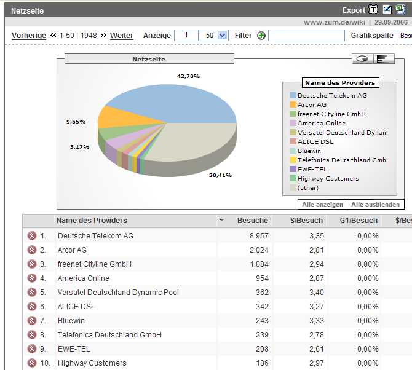Click Alle ausblenden under the legend

pyautogui.click(x=375, y=205)
